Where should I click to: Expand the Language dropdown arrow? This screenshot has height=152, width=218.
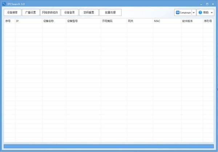point(194,12)
